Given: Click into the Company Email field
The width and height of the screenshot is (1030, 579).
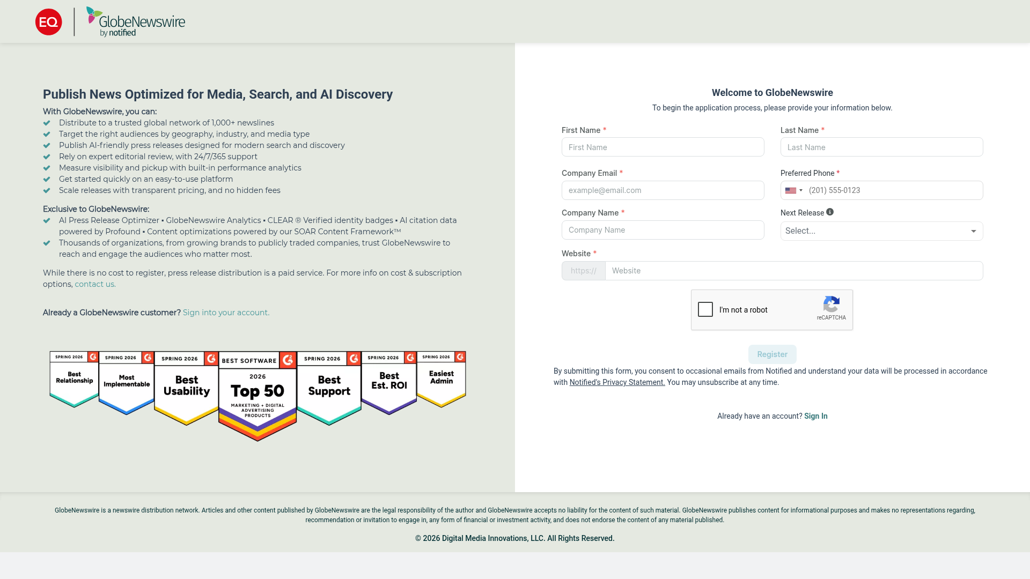Looking at the screenshot, I should click(x=663, y=190).
